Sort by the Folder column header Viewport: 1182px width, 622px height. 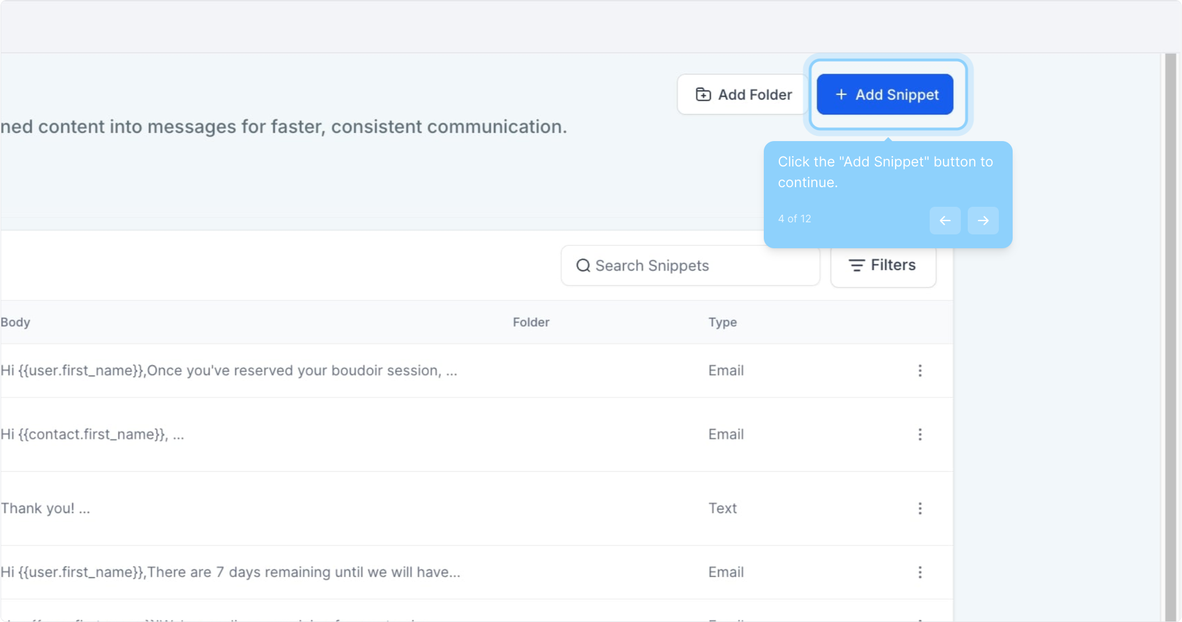pos(531,323)
